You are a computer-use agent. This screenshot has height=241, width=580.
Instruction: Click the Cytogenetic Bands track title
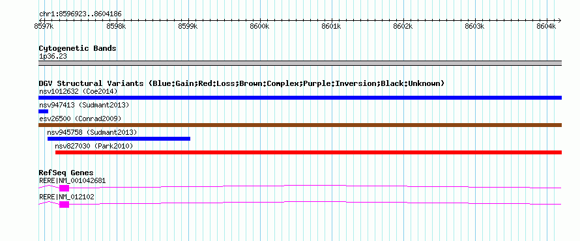78,48
